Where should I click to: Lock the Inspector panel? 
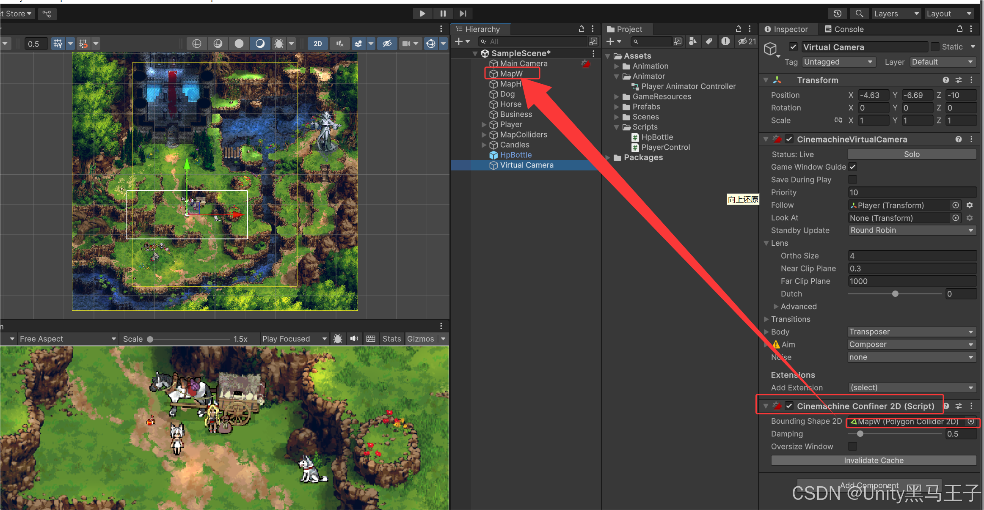(959, 29)
